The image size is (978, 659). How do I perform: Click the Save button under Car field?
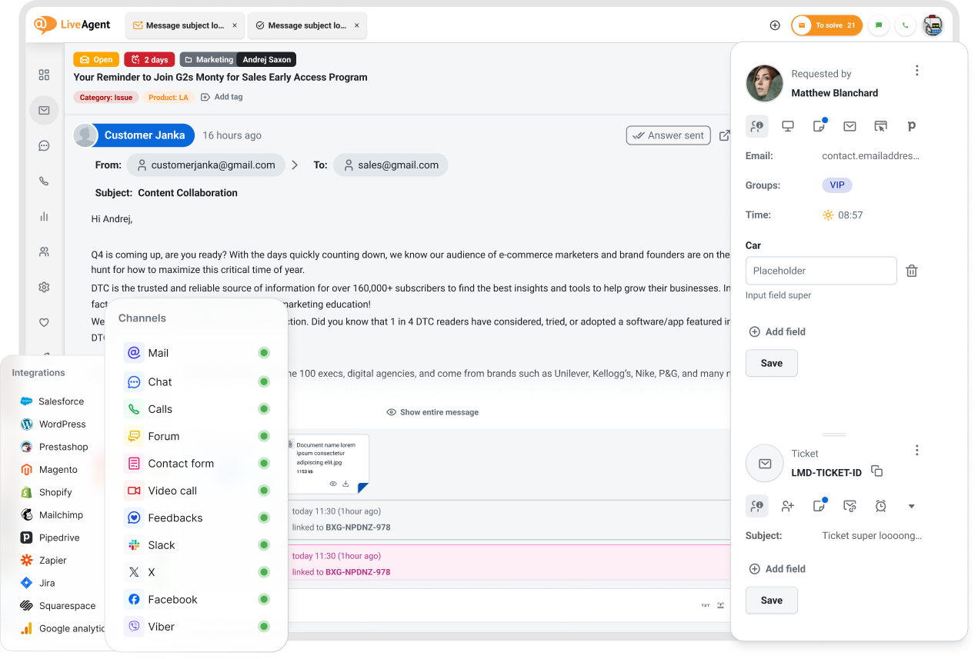pos(771,362)
